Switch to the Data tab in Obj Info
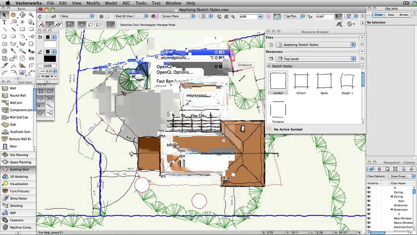Image resolution: width=417 pixels, height=235 pixels. point(391,15)
